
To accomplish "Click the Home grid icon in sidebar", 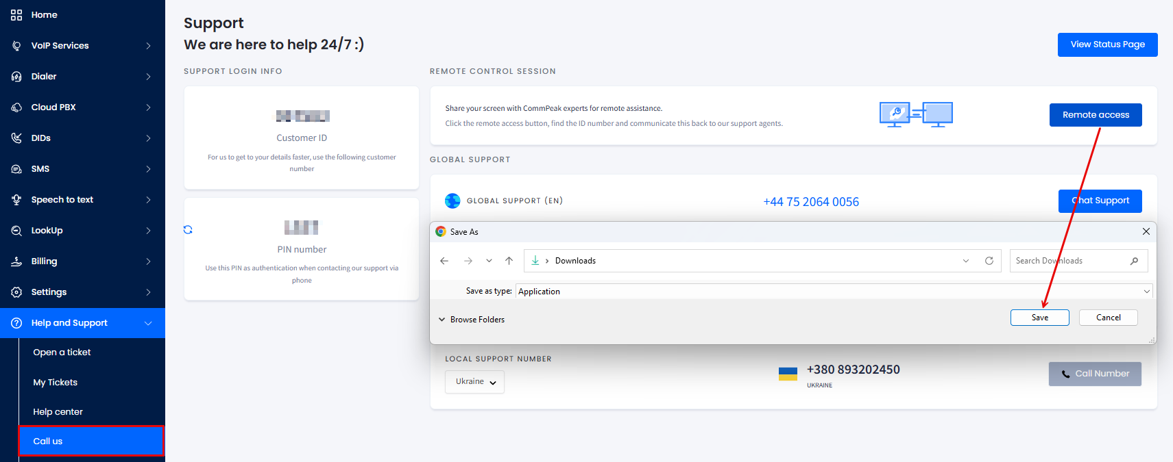I will [x=16, y=15].
